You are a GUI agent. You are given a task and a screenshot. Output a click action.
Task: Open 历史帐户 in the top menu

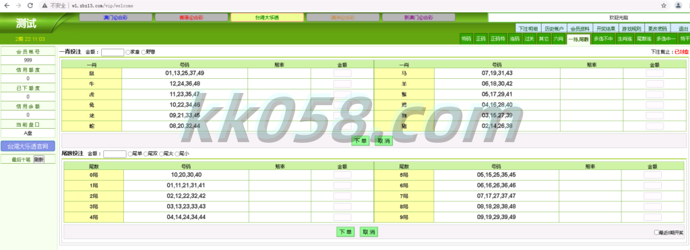click(554, 28)
